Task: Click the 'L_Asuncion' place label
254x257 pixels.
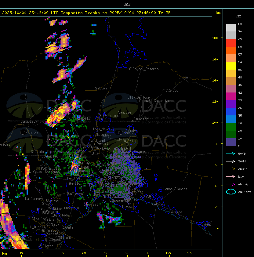Action: [x=139, y=119]
